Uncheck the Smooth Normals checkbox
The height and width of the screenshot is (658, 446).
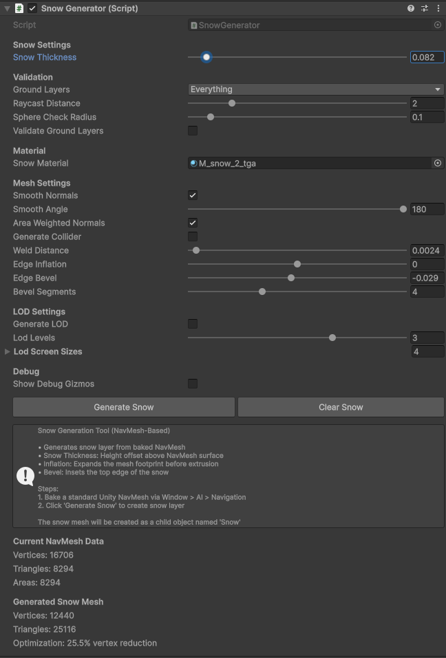click(x=192, y=195)
